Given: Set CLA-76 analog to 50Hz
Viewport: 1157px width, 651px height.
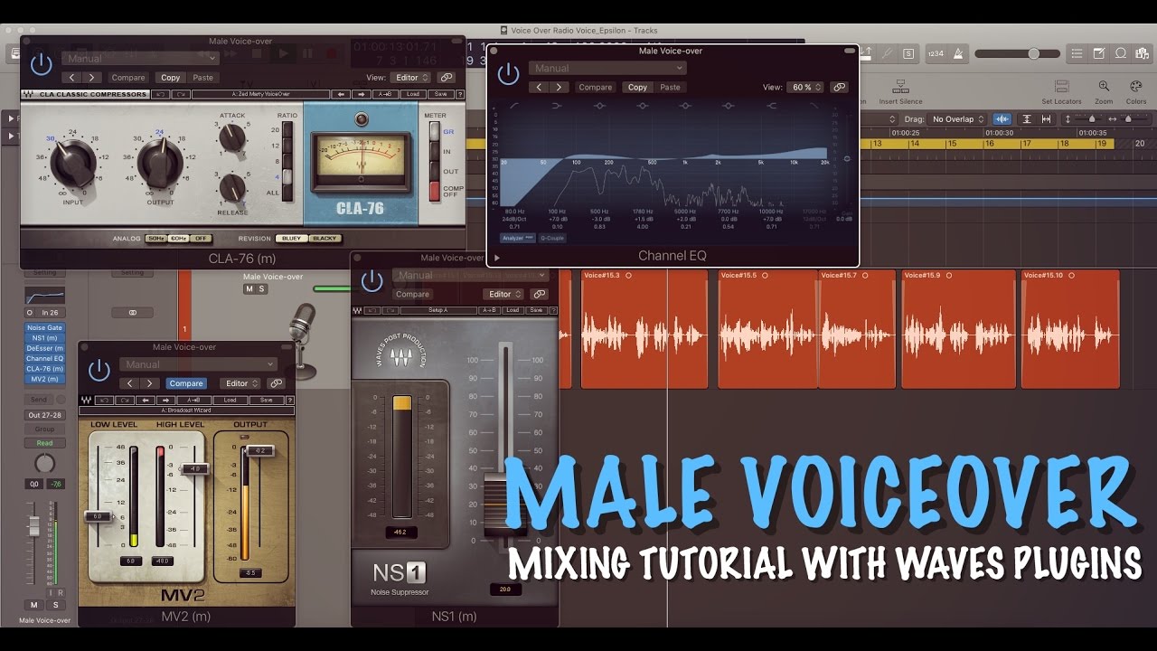Looking at the screenshot, I should click(x=155, y=239).
